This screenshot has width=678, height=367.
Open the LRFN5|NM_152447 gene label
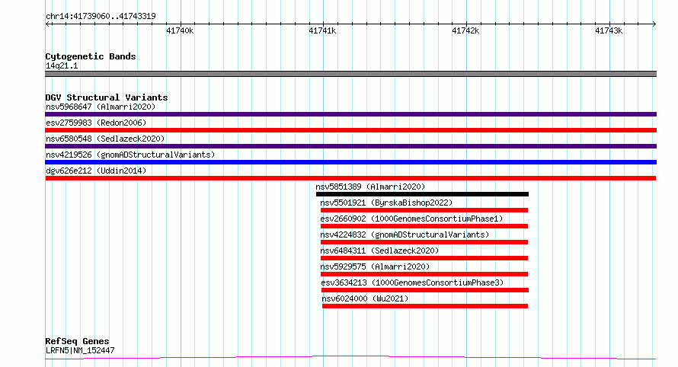coord(80,350)
